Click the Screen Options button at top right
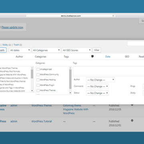The height and width of the screenshot is (144, 144). tap(142, 21)
